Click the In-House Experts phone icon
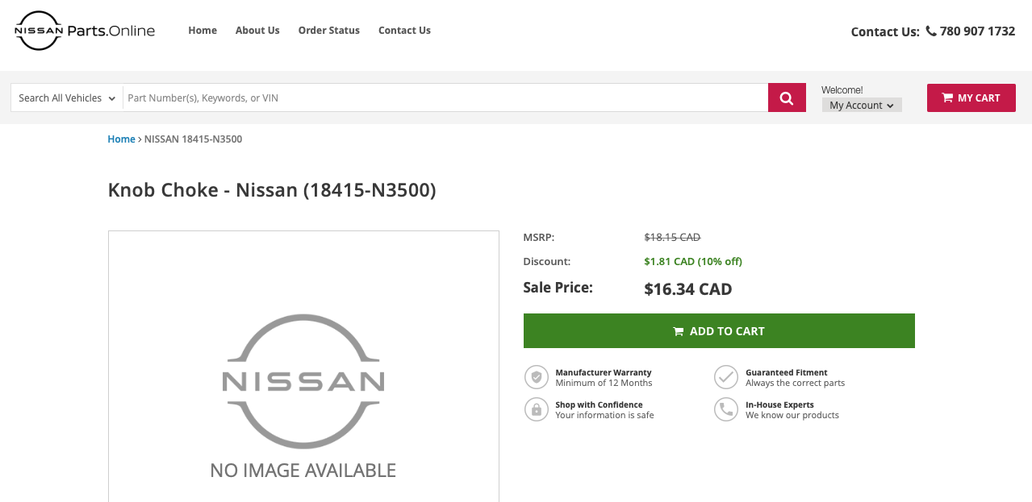Screen dimensions: 1032x502 point(726,409)
